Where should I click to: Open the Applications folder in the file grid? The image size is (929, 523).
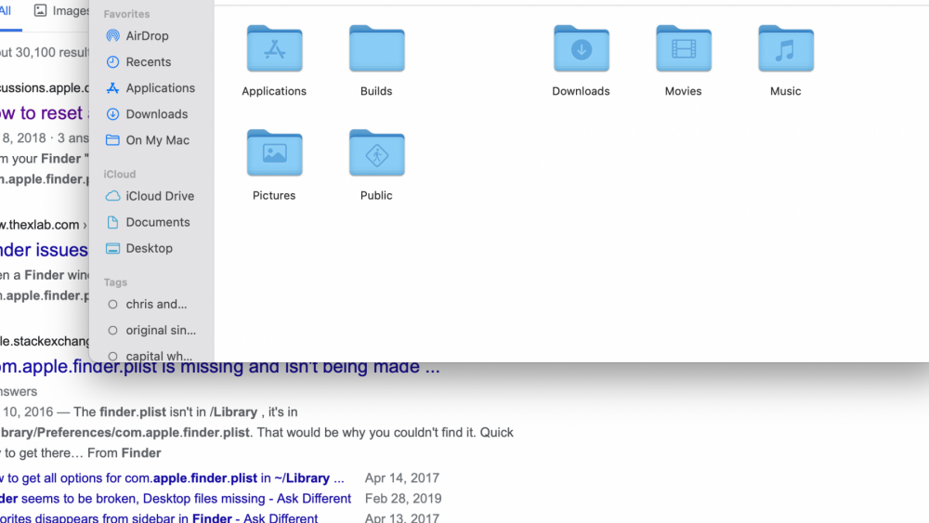(274, 48)
